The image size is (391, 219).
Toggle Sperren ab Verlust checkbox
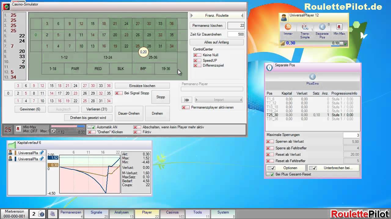tap(270, 141)
